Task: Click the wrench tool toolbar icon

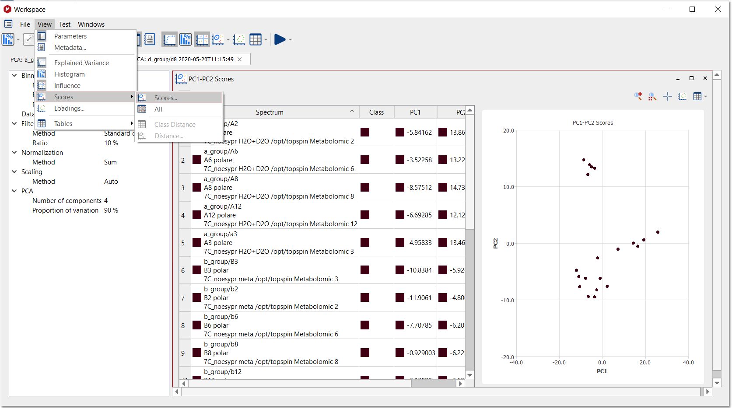Action: click(28, 39)
